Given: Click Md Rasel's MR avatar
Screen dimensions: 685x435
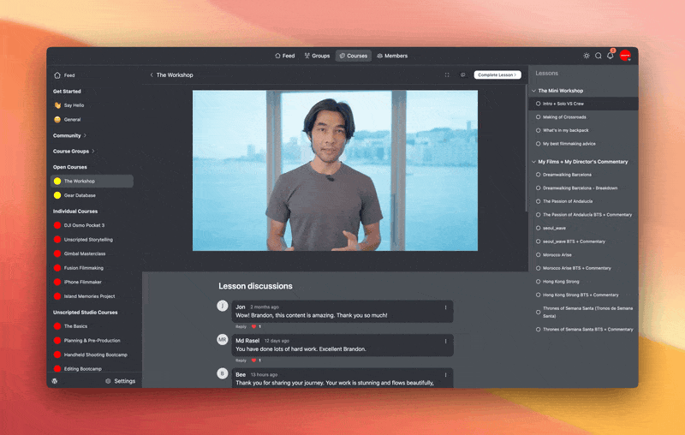Looking at the screenshot, I should (x=223, y=339).
